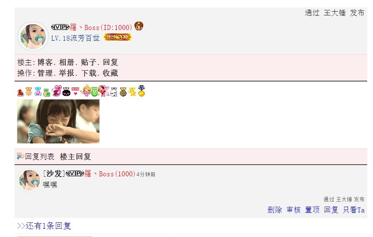Delete the reply using 删除
Screen dimensions: 373x237
click(275, 210)
